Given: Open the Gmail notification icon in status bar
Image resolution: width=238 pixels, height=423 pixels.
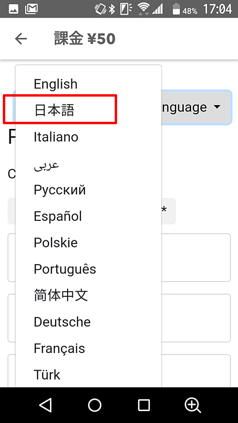Looking at the screenshot, I should click(x=31, y=10).
